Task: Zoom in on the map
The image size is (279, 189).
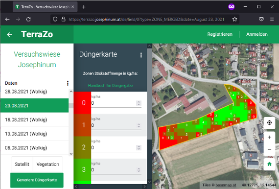Action: (269, 138)
